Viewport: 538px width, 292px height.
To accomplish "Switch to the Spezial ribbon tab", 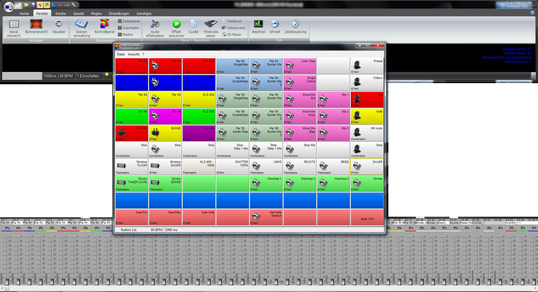I will (x=78, y=13).
